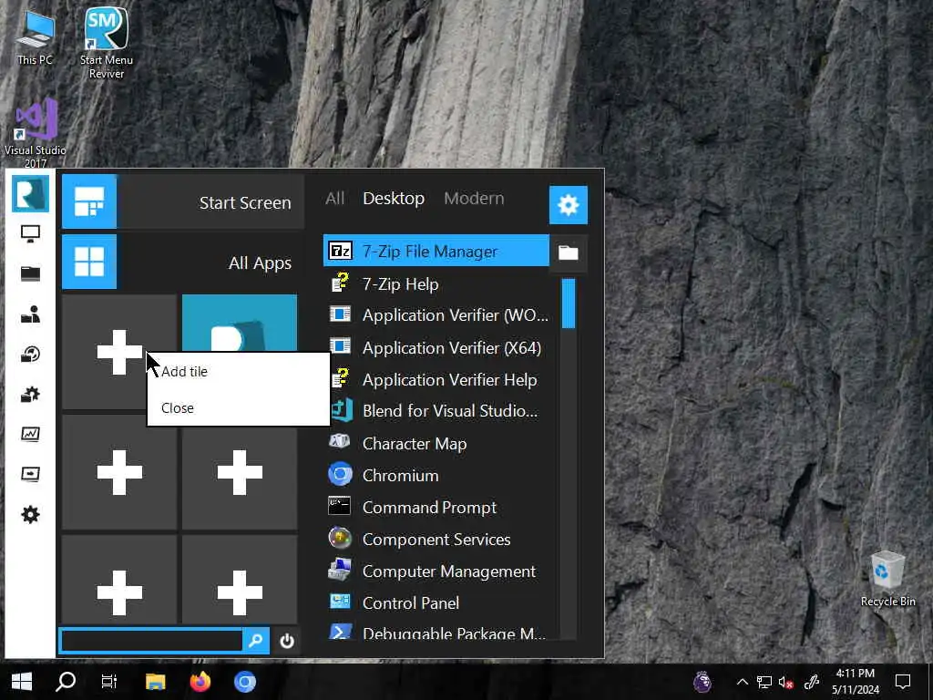Open the Start Screen tile
Screen dimensions: 933x700
(182, 201)
